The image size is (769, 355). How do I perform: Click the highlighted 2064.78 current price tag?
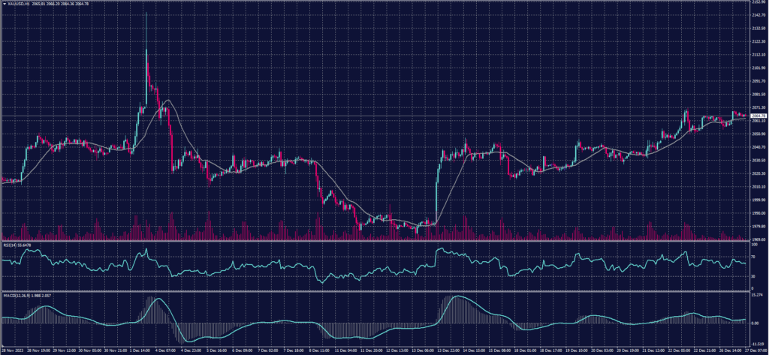click(x=758, y=116)
